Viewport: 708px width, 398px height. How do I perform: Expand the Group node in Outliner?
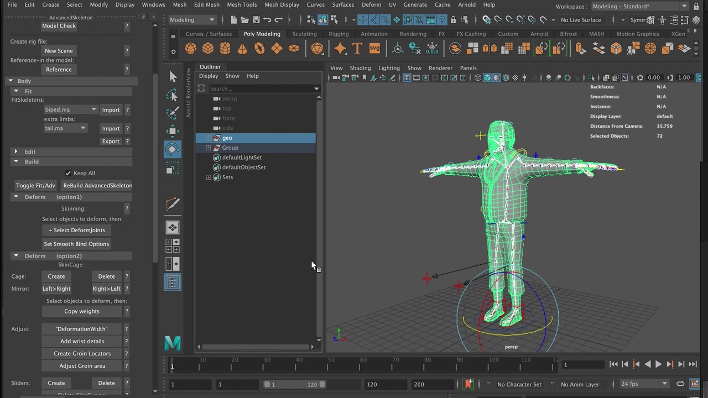tap(209, 148)
